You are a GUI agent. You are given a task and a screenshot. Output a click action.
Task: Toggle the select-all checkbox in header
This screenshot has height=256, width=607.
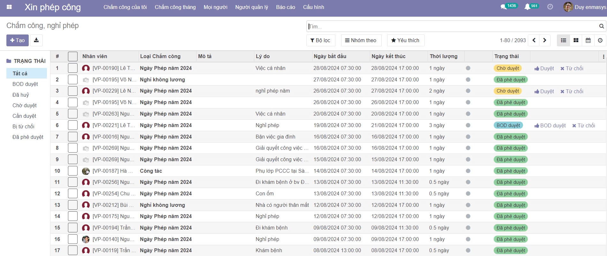[73, 56]
